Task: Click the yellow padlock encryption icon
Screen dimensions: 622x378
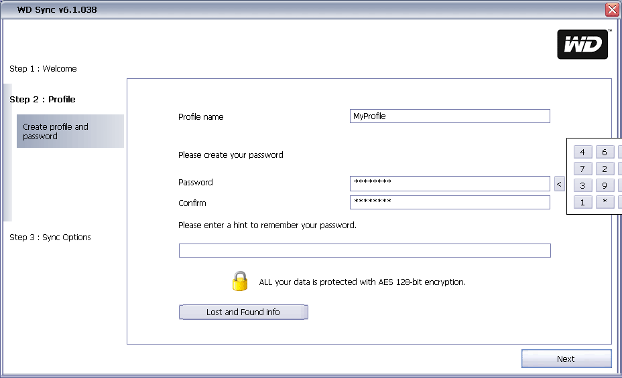Action: [240, 281]
